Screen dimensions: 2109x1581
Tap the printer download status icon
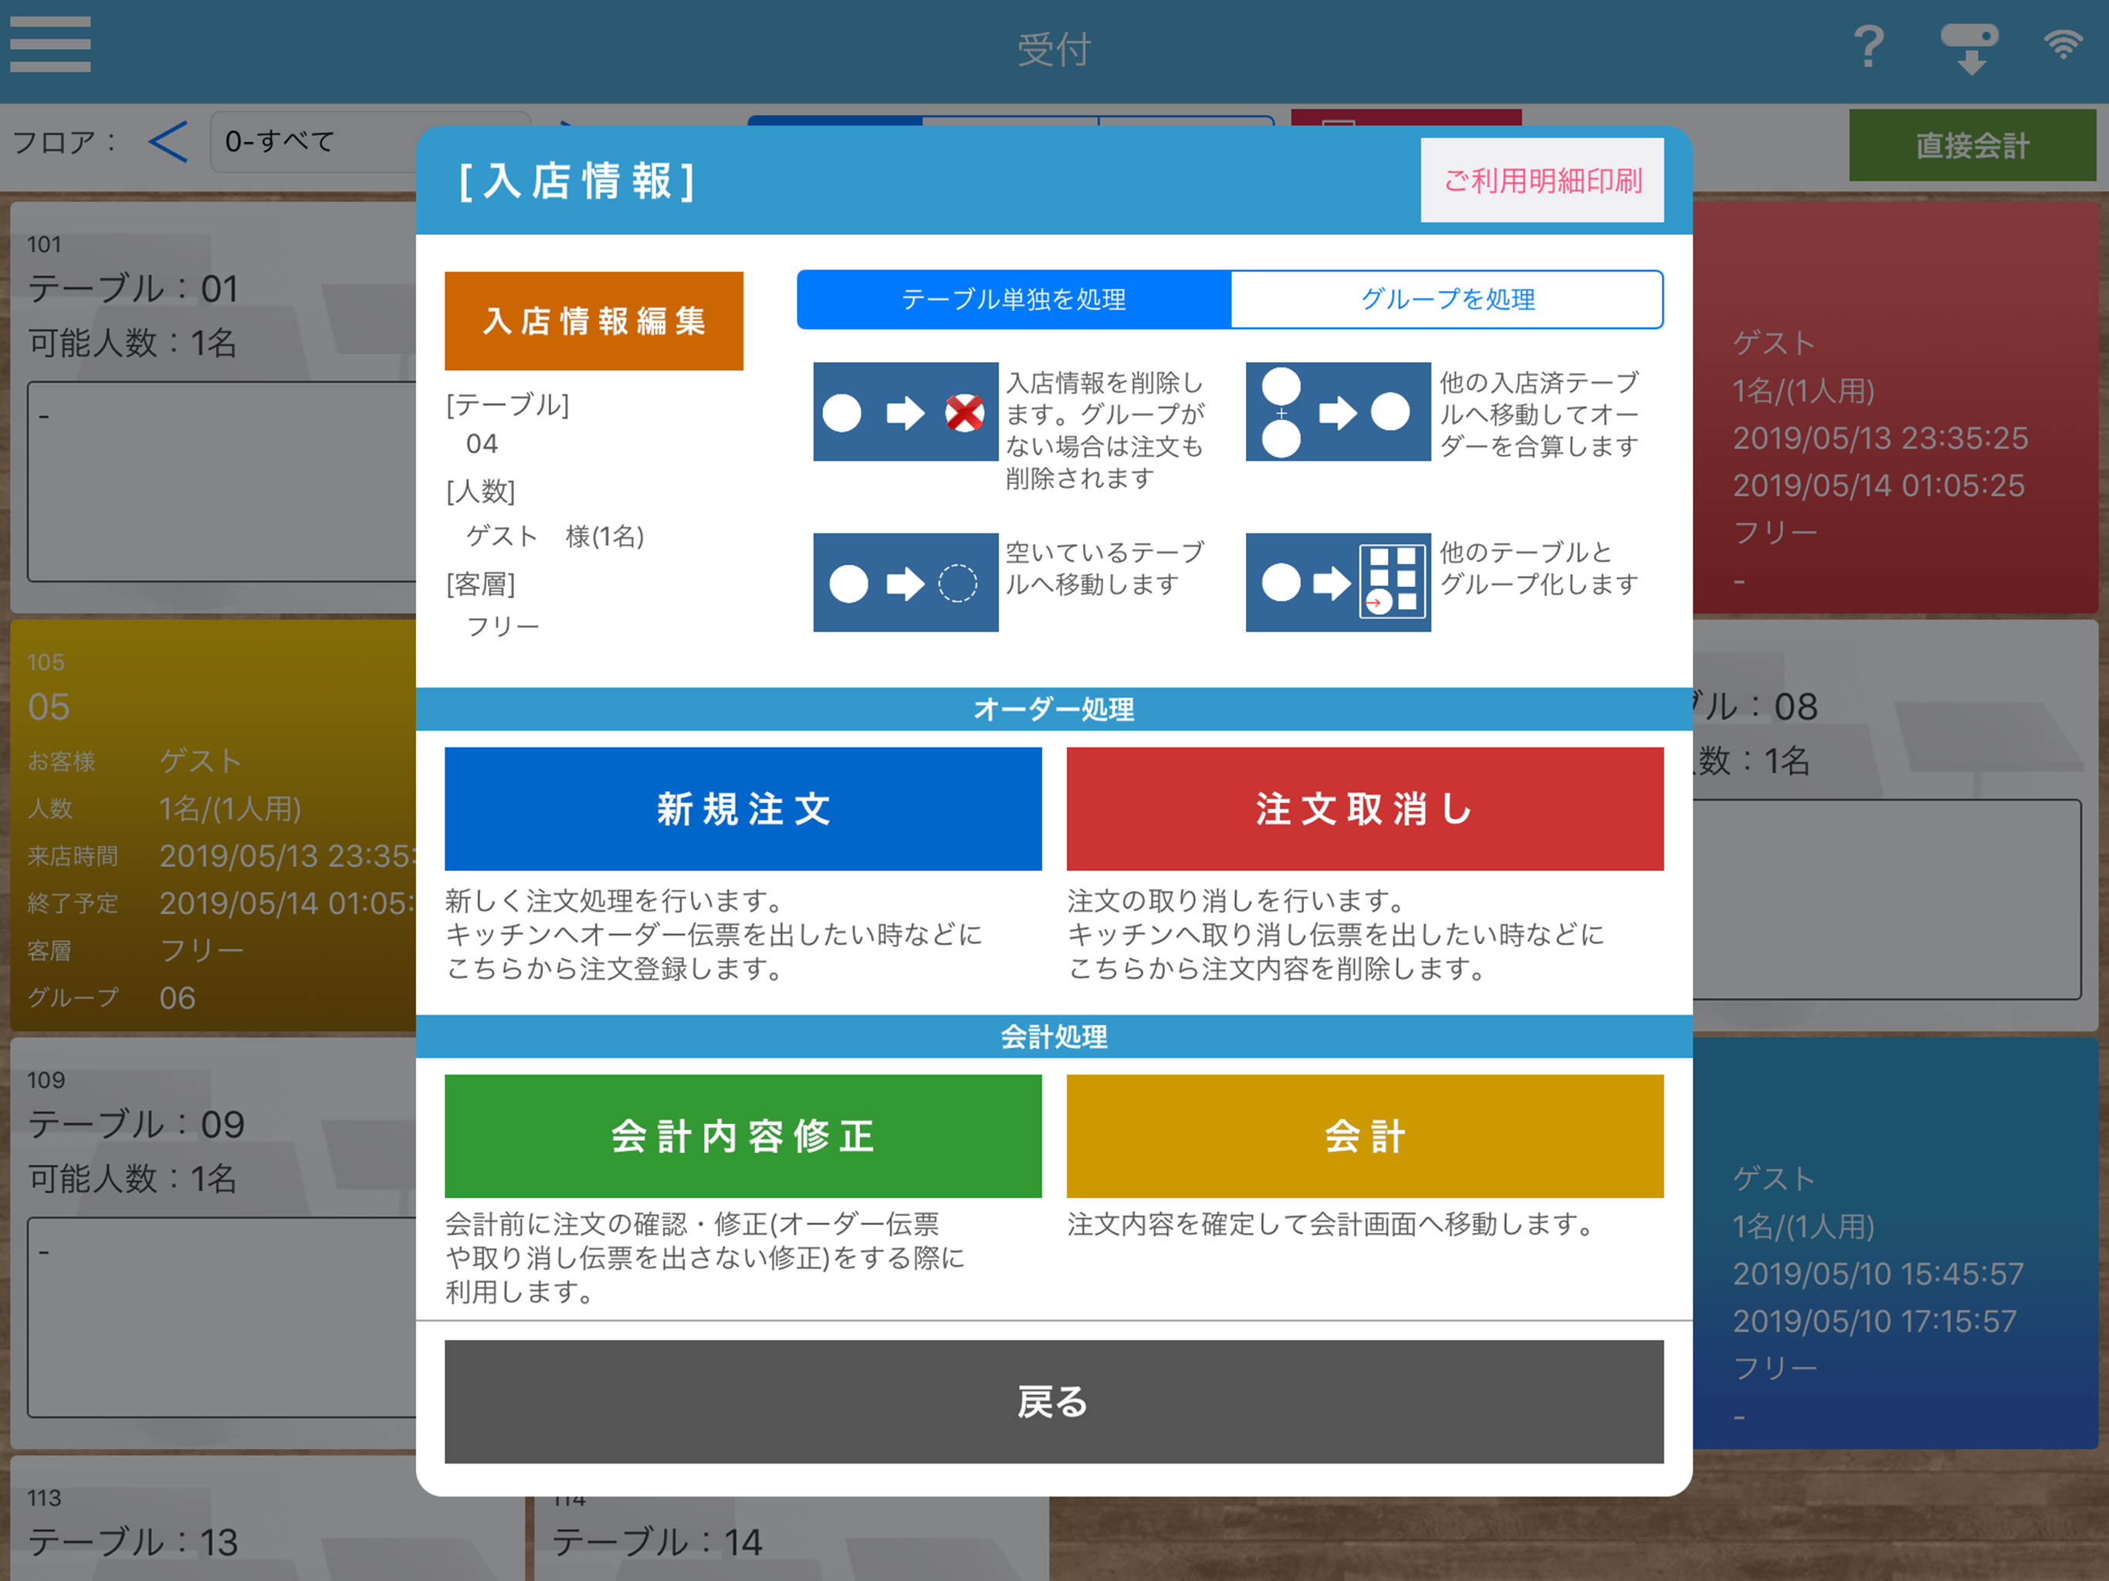click(1970, 48)
